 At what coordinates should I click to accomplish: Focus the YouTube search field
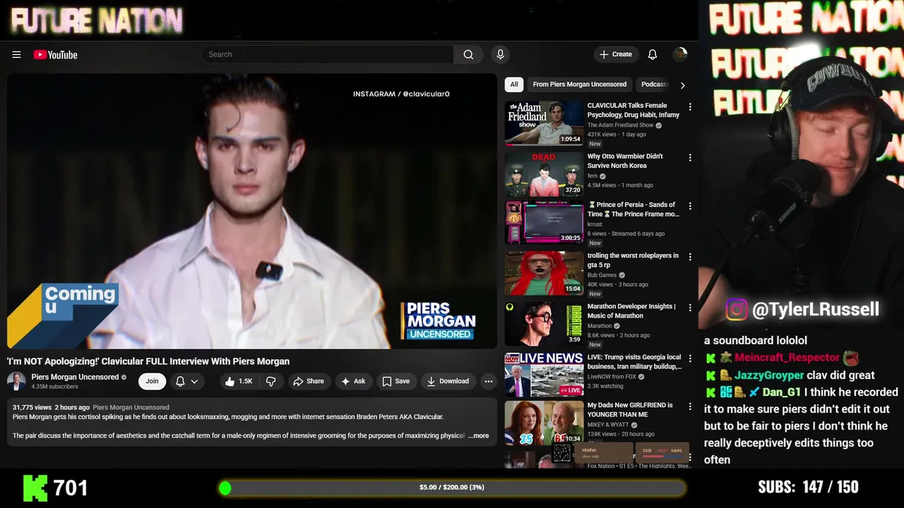328,54
